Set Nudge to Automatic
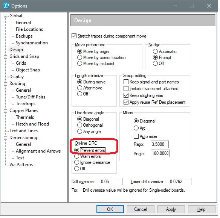 tap(155, 51)
